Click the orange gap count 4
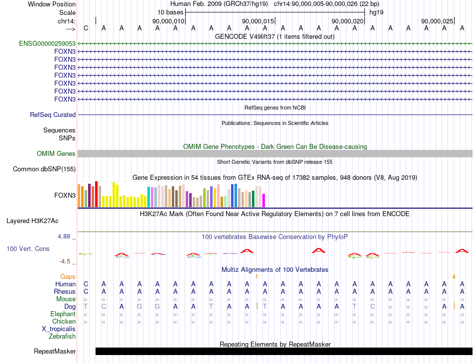The width and height of the screenshot is (473, 363). coord(454,277)
